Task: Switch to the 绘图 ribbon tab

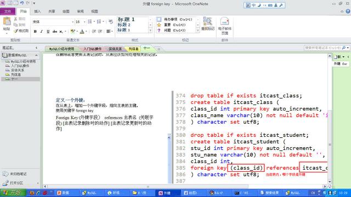Action: point(66,11)
